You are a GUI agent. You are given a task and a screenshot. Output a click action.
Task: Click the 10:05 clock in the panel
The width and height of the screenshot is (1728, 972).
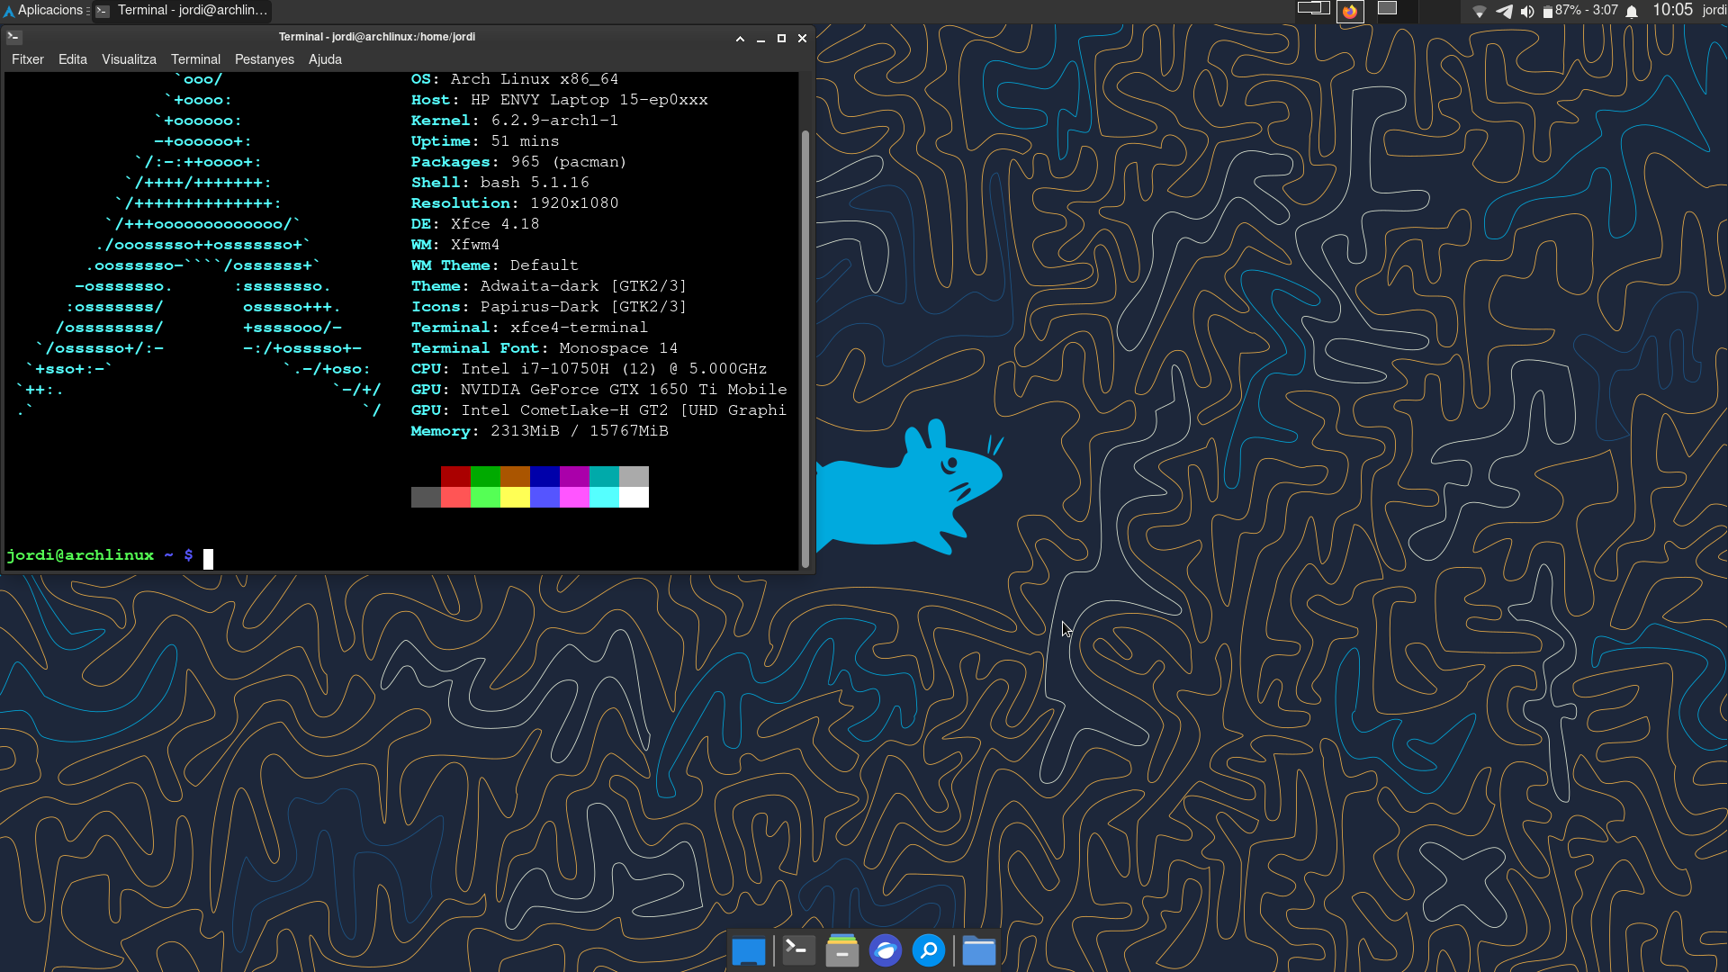pos(1672,10)
